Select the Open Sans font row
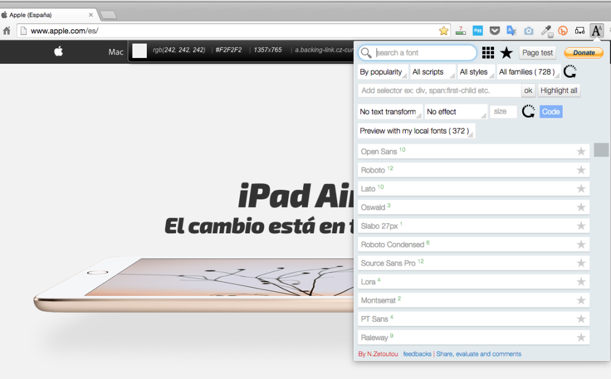Viewport: 611px width, 379px height. [x=473, y=151]
